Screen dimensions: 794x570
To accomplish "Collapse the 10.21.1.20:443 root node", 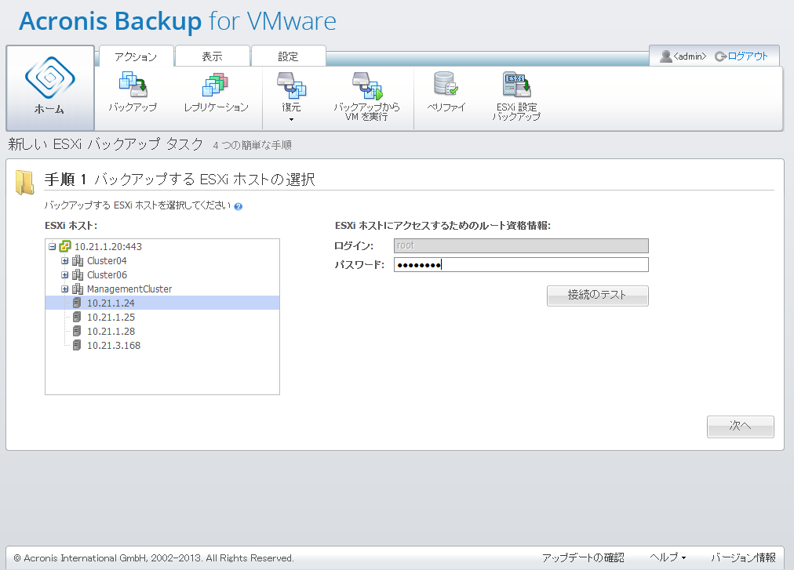I will (x=52, y=246).
